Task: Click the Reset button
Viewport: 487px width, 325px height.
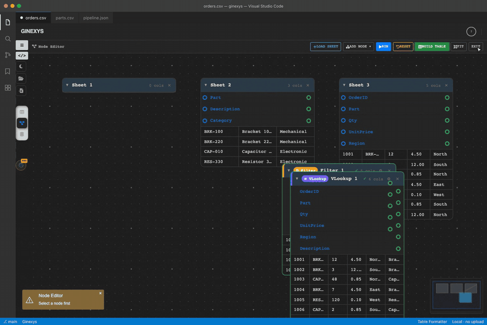Action: (403, 47)
